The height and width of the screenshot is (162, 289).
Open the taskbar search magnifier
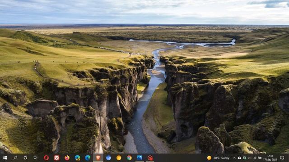(x=15, y=158)
